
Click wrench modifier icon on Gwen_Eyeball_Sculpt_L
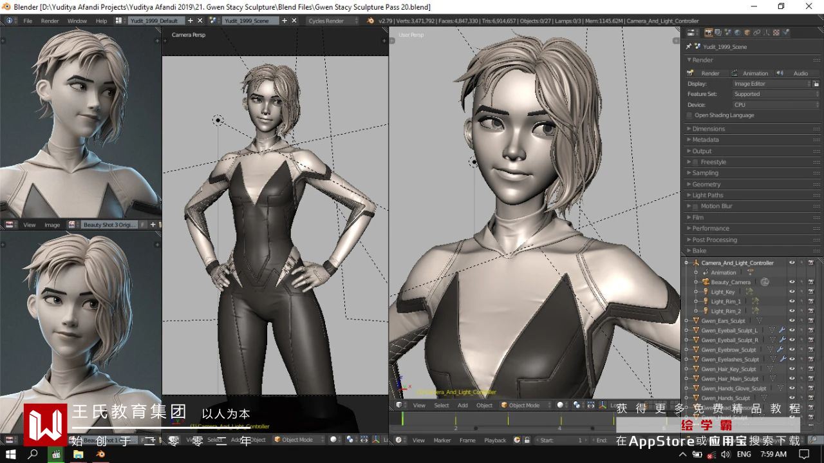point(782,330)
